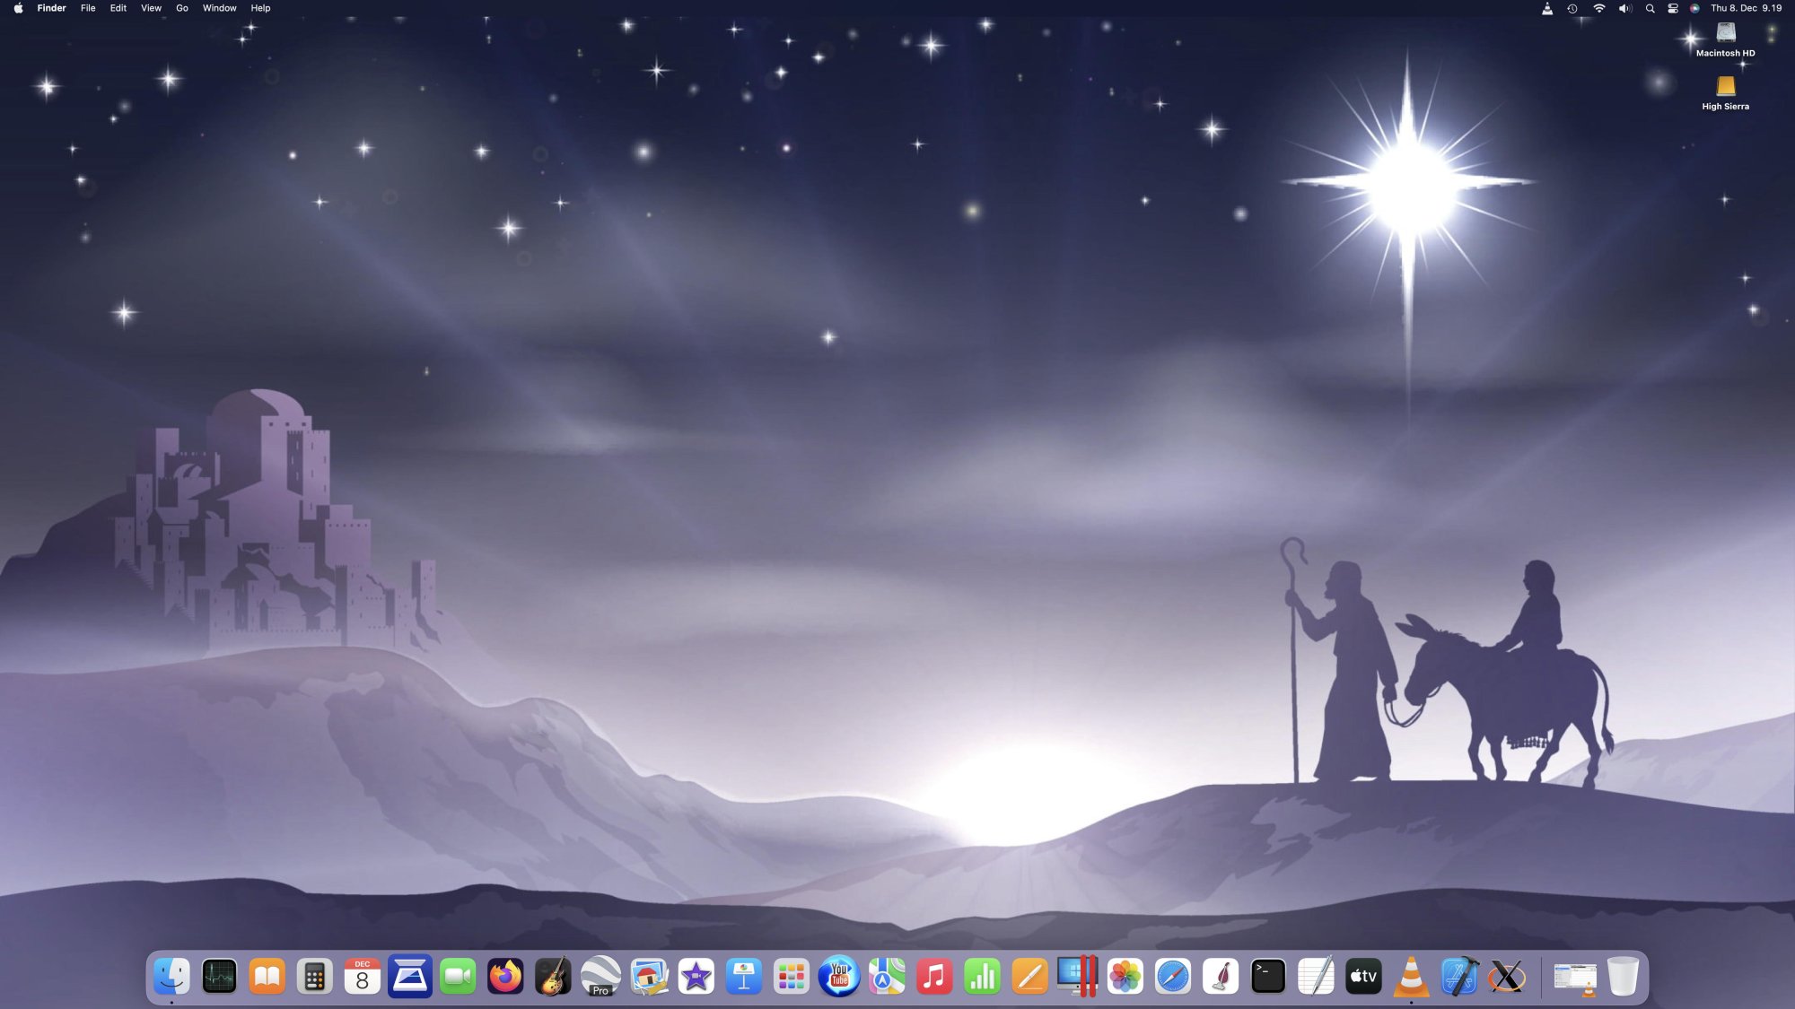
Task: Launch GarageBand from the Dock
Action: (553, 977)
